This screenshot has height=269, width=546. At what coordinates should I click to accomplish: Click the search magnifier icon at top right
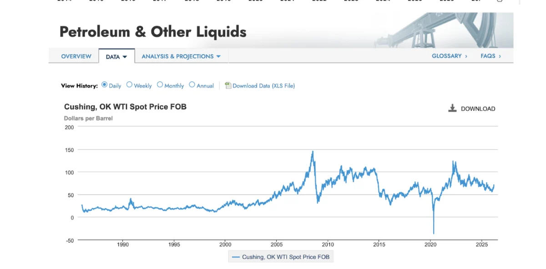(500, 1)
